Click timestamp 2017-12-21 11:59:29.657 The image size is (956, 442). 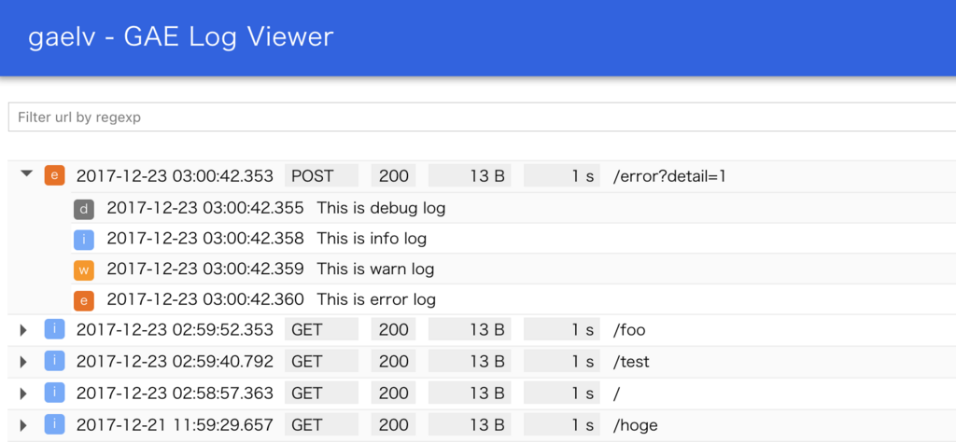point(175,425)
